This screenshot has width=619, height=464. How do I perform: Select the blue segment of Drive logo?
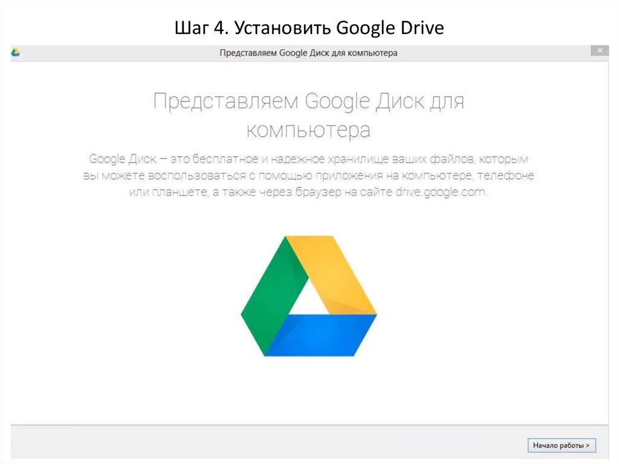pos(320,335)
